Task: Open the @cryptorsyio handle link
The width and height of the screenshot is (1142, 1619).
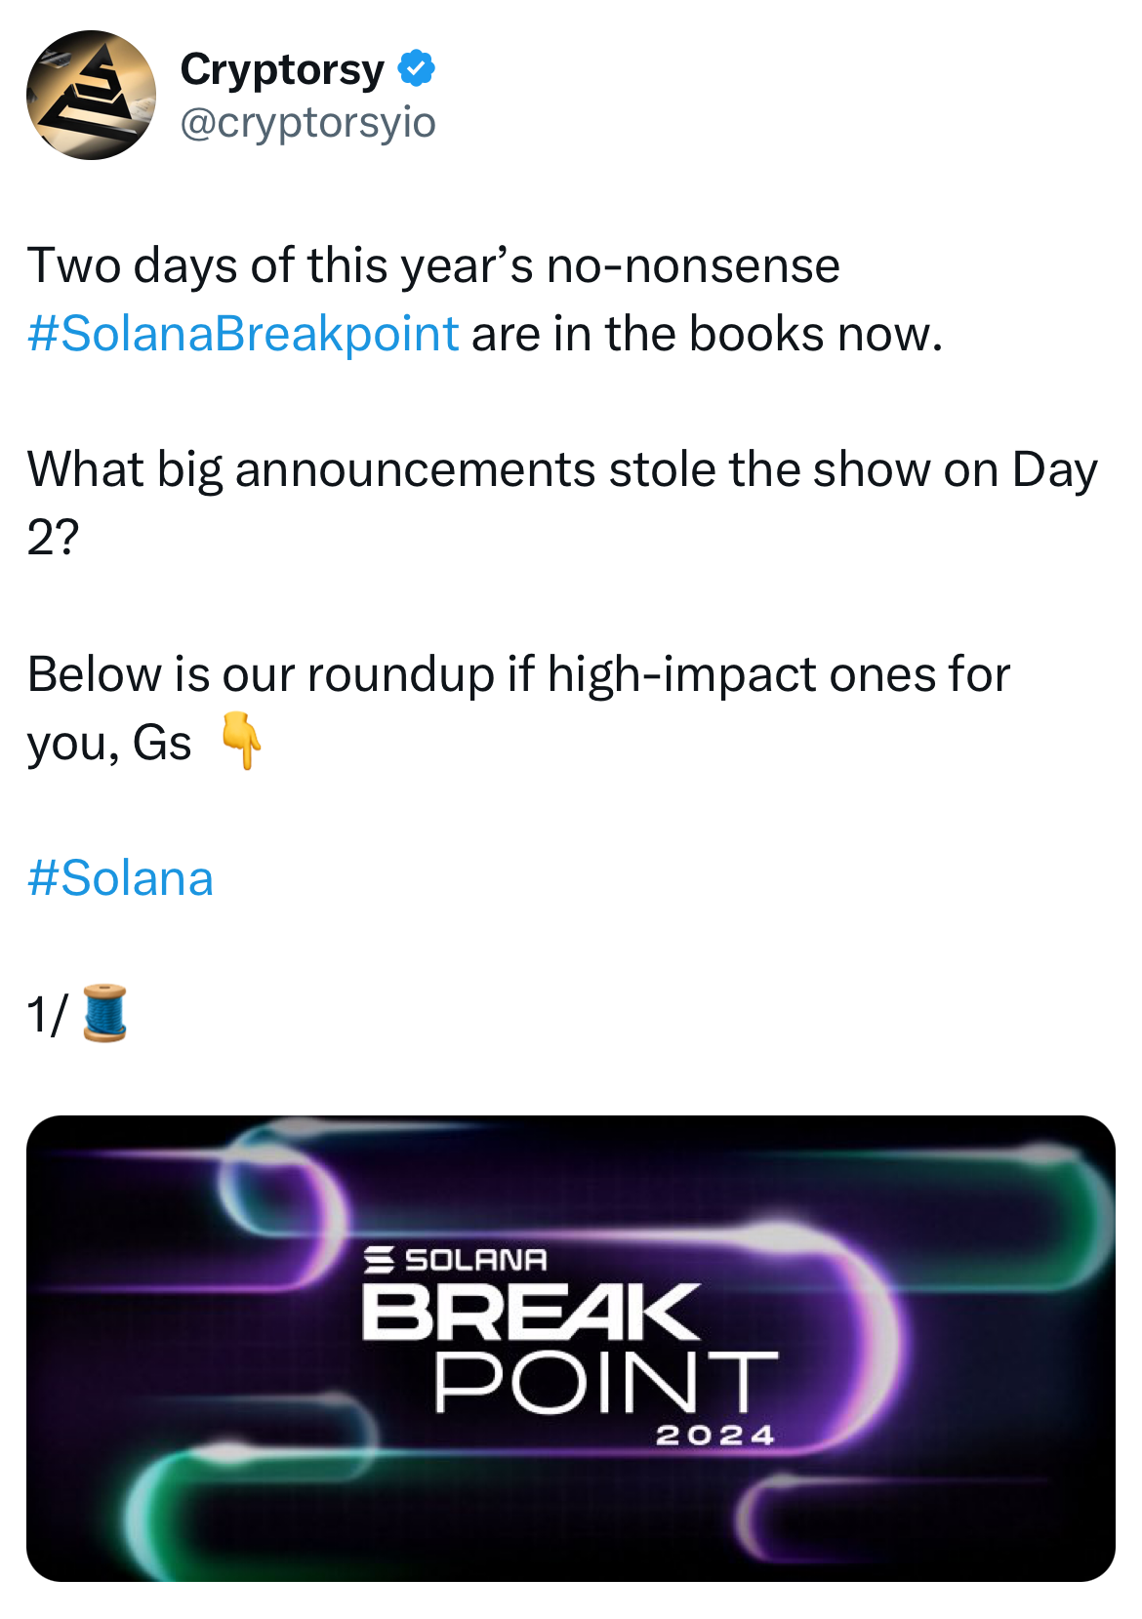Action: (x=307, y=123)
